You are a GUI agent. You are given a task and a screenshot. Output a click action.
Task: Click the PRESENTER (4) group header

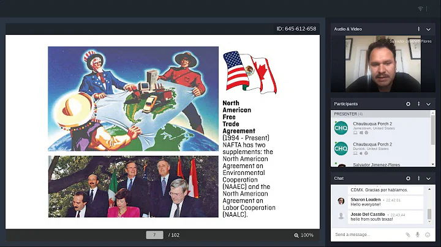[380, 114]
